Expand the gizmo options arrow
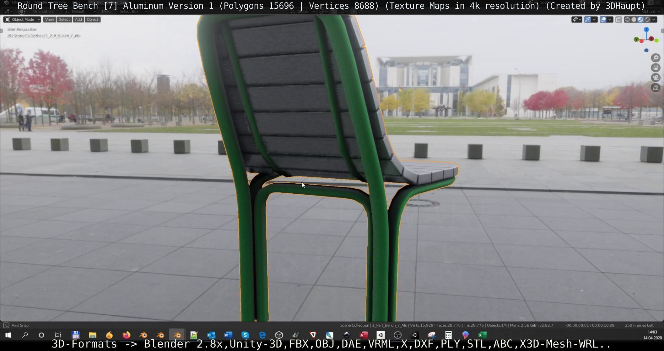 [x=594, y=19]
